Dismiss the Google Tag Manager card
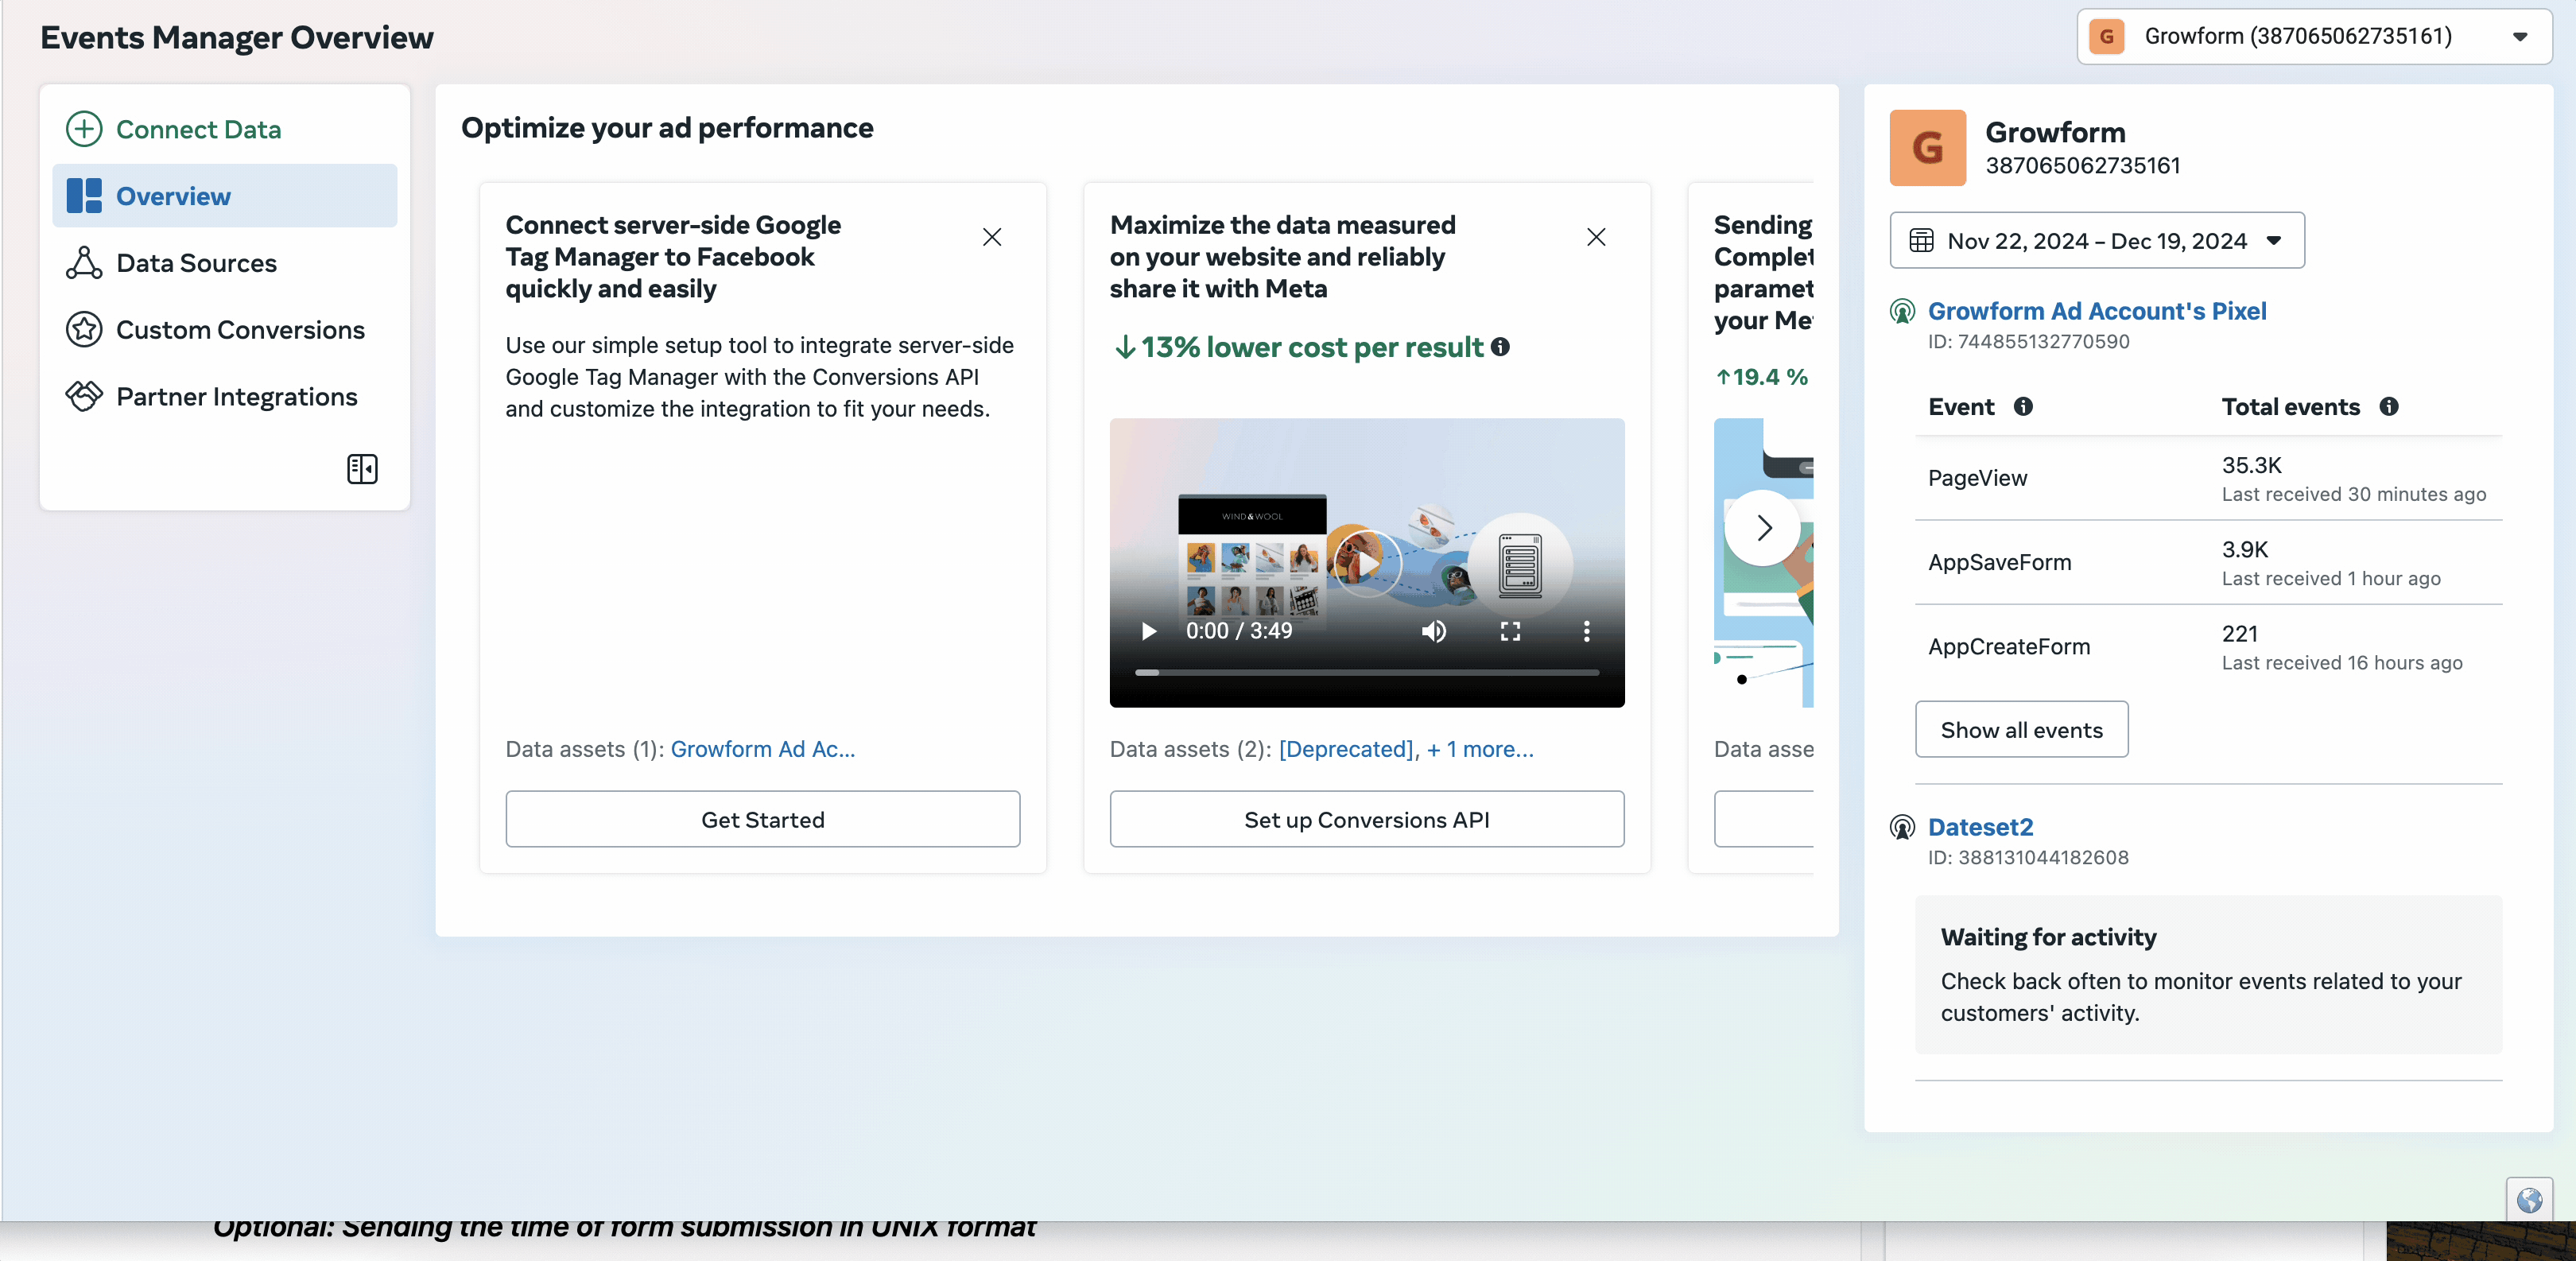 click(x=992, y=237)
